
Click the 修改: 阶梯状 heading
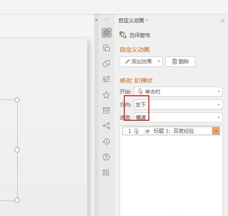[x=136, y=81]
